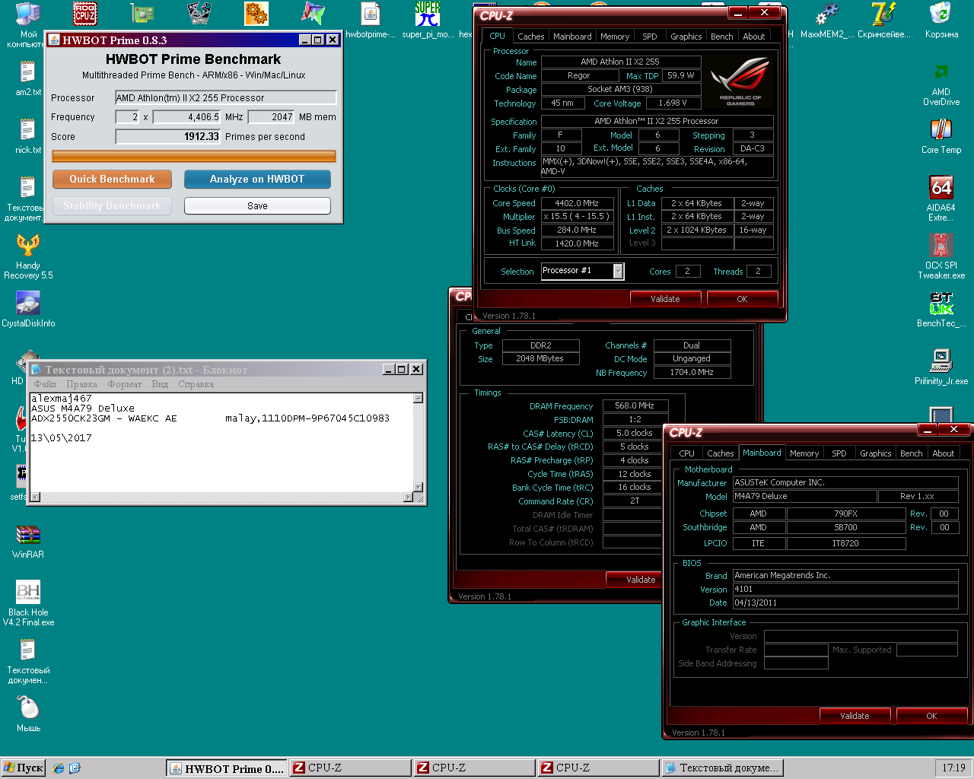Screen dimensions: 974x779
Task: Open the ROG CPU-Z desktop icon
Action: click(x=84, y=14)
